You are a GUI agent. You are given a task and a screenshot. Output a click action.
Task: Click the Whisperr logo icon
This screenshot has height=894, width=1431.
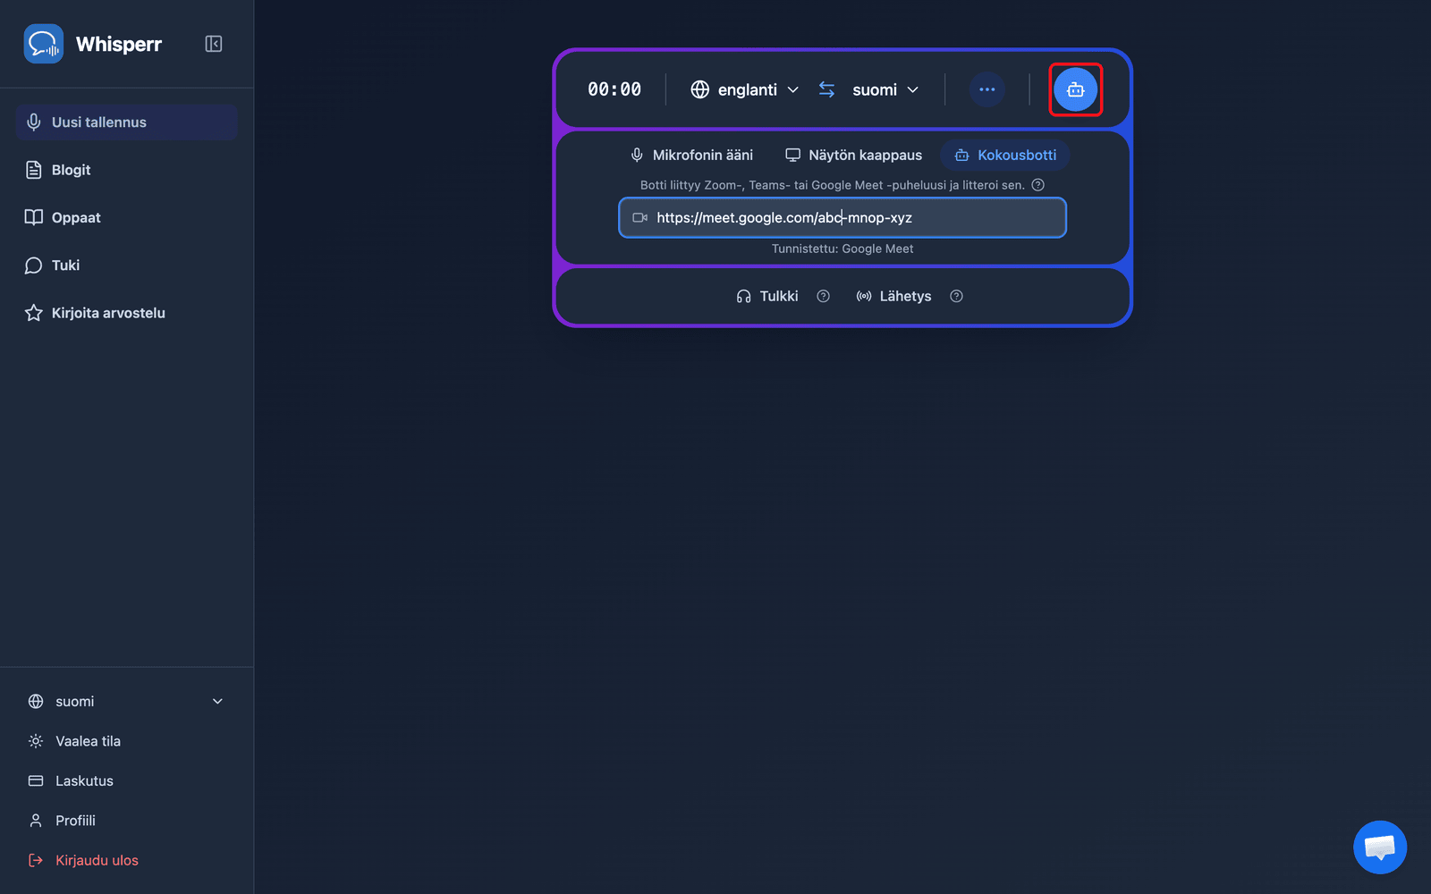[x=43, y=44]
